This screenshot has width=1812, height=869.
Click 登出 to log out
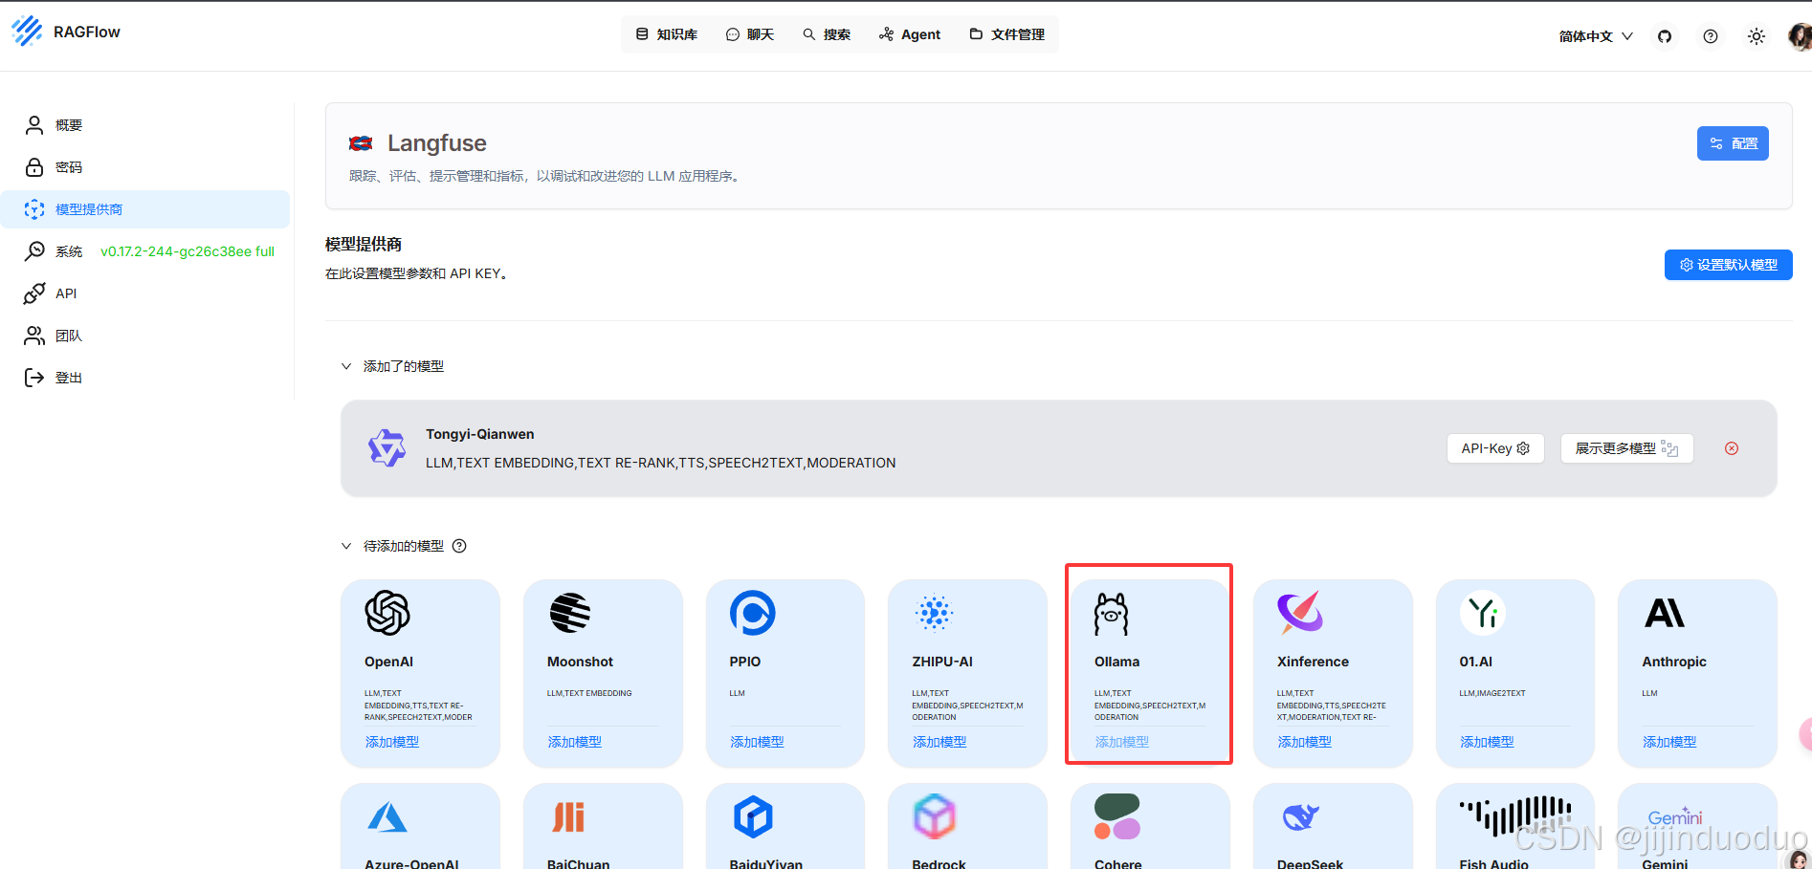(x=145, y=378)
